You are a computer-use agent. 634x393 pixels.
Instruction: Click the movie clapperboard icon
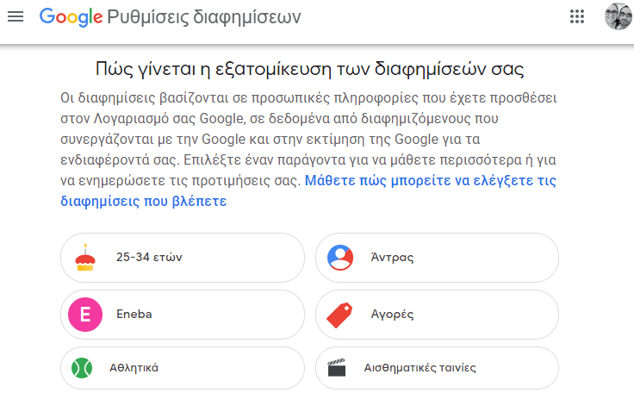[337, 367]
